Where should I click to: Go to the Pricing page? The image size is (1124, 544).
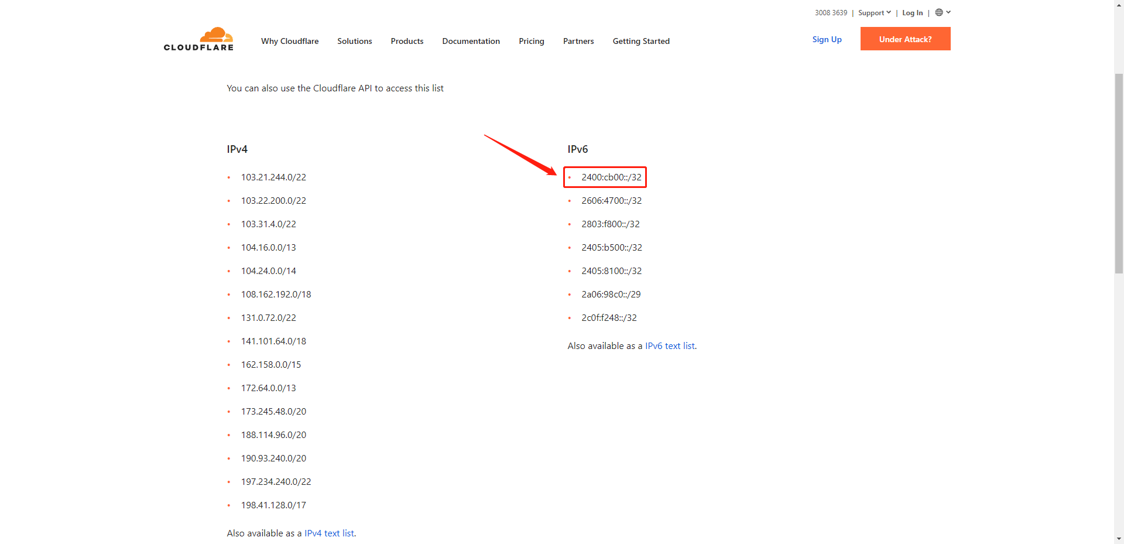[x=532, y=41]
